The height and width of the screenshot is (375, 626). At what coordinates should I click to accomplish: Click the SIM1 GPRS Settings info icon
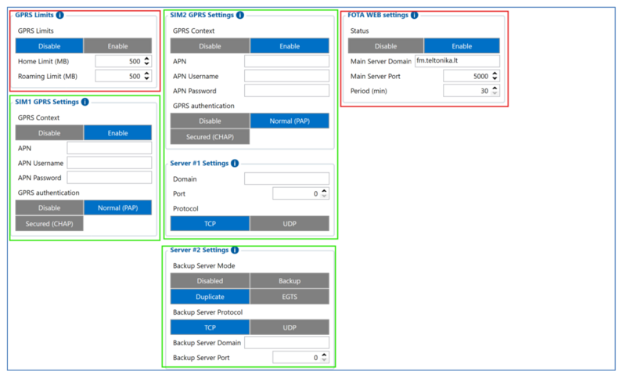point(85,102)
